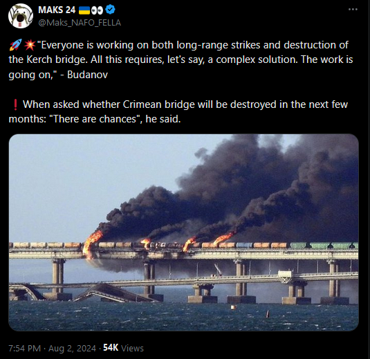
Task: Click the blue verified checkmark badge
Action: (110, 10)
